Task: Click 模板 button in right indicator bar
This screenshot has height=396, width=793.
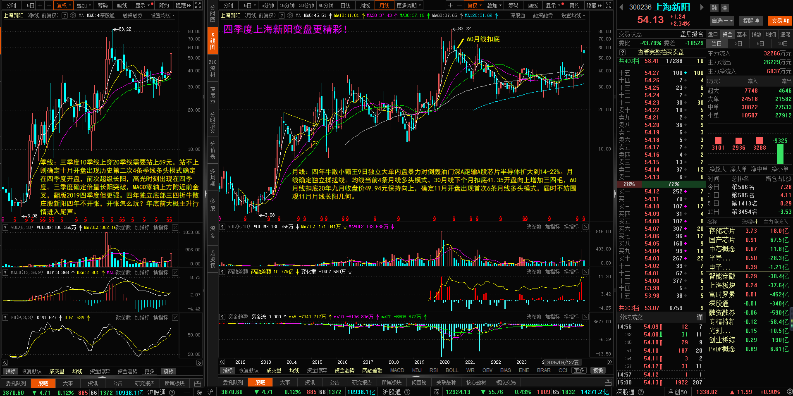Action: click(598, 370)
